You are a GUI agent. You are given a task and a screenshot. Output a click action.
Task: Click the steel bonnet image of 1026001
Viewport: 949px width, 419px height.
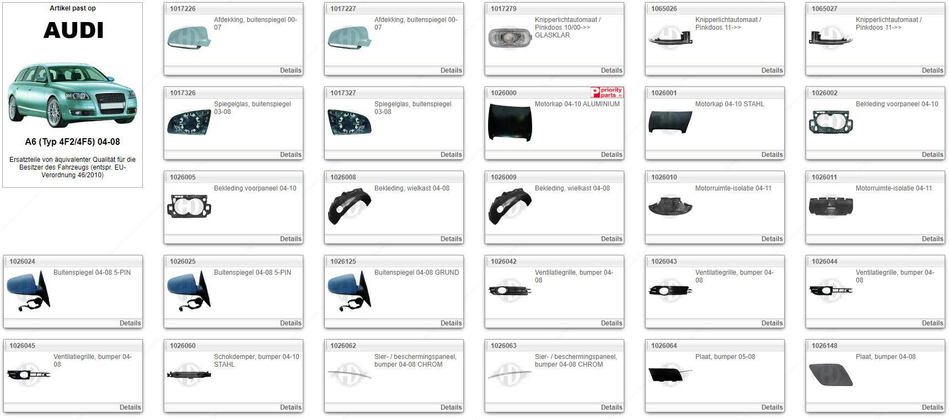click(671, 122)
